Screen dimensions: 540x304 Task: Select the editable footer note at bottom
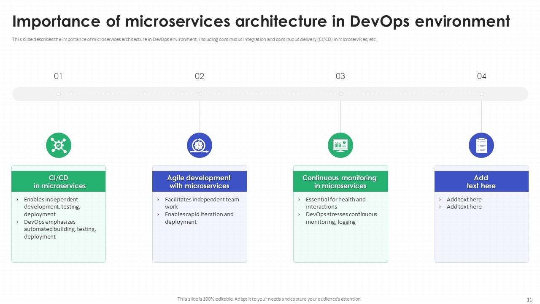[x=270, y=299]
